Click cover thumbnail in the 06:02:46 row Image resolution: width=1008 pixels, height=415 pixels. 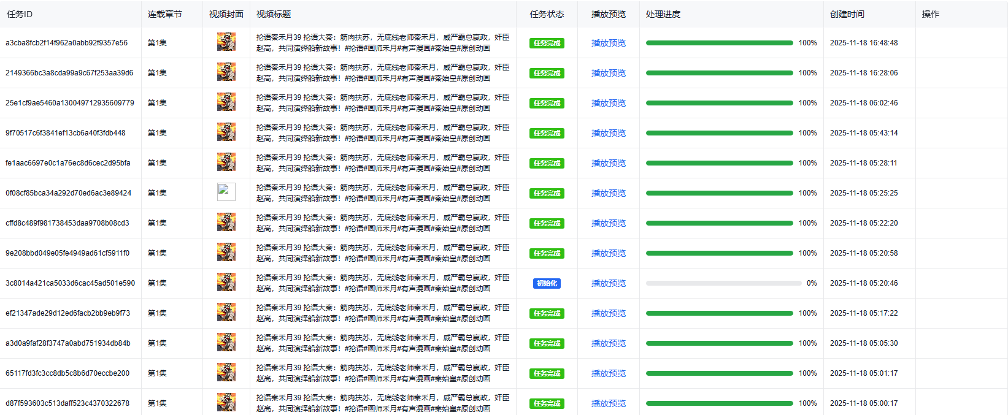coord(226,102)
